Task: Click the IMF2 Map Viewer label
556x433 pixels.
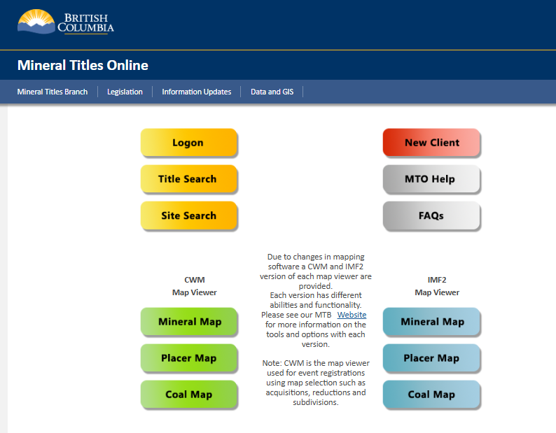Action: pos(437,286)
